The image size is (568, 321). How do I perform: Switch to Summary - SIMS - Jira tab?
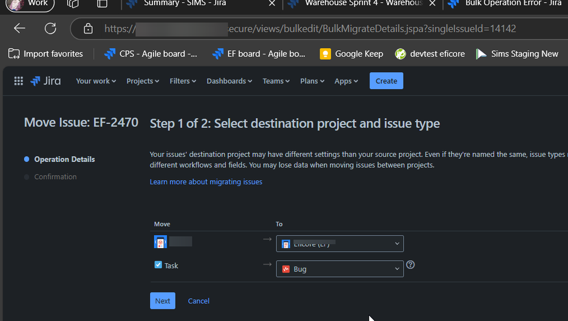(185, 3)
